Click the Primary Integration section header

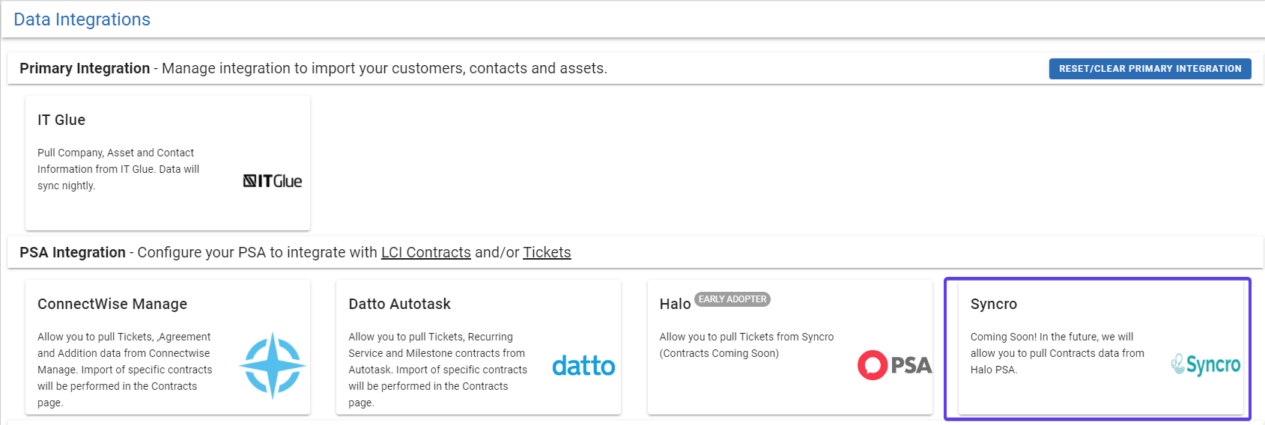coord(313,68)
